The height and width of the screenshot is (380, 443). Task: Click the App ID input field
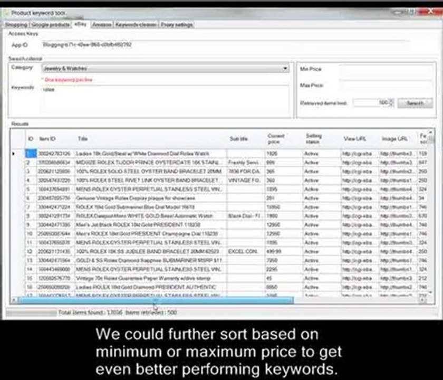point(225,45)
